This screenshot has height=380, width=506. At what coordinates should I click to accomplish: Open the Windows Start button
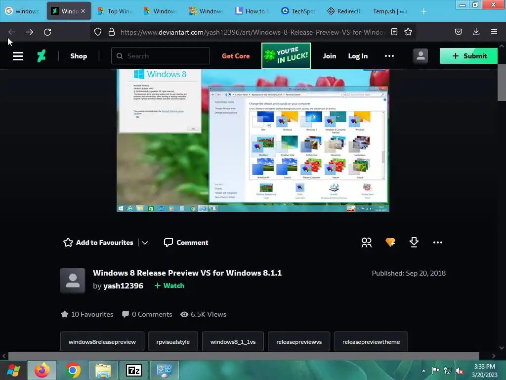click(13, 370)
